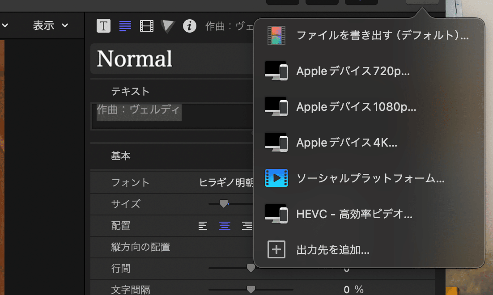Click the 文字間隔 slider handle
493x295 pixels.
(251, 289)
